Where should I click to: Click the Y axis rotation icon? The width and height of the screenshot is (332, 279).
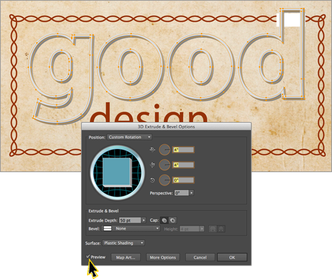(x=152, y=165)
